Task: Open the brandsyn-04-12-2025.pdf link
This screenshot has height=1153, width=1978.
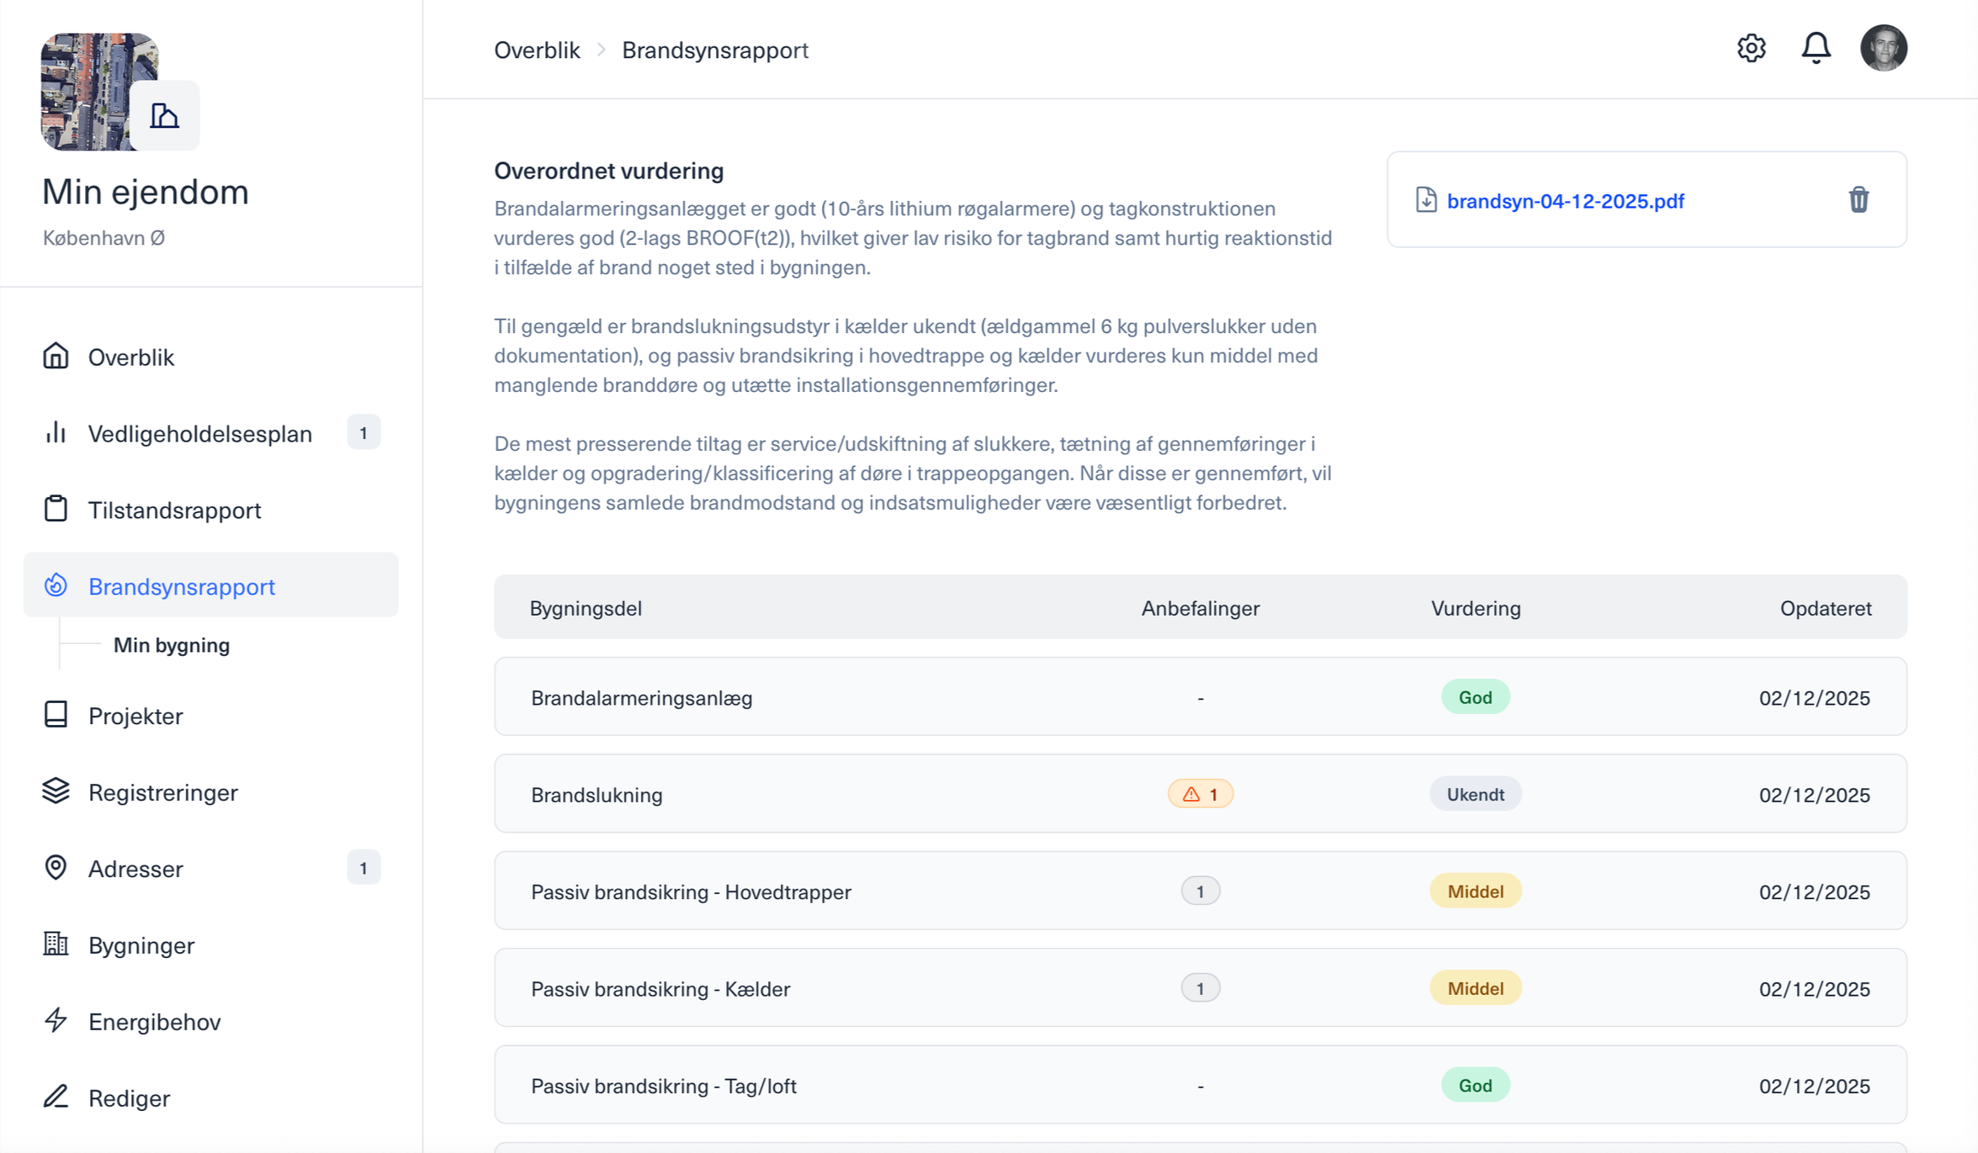Action: click(x=1565, y=201)
